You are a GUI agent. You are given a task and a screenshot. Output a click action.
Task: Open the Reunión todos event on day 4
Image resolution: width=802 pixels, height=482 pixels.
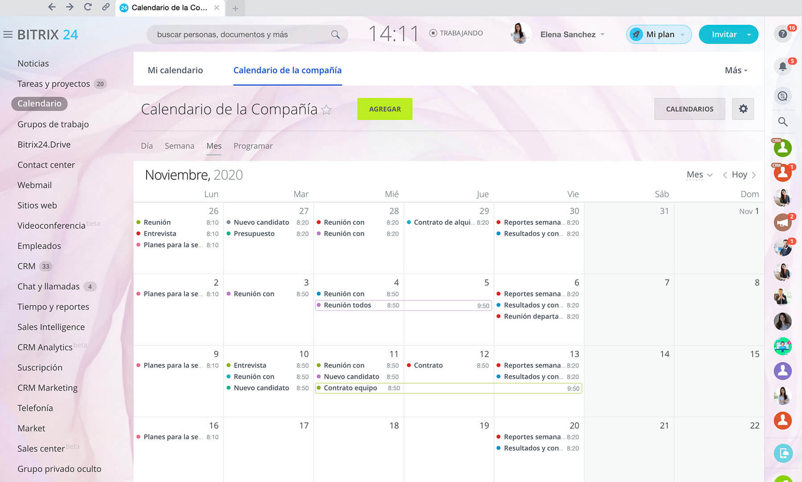(x=348, y=305)
